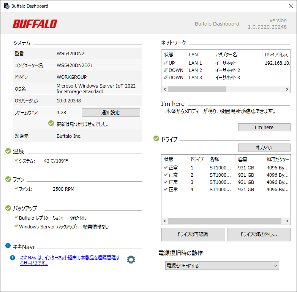Click the green check icon next to Fan heading

(x=8, y=179)
